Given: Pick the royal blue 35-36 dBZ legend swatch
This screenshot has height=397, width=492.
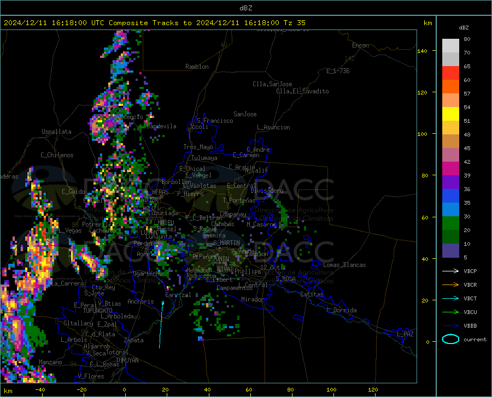Looking at the screenshot, I should pos(450,196).
